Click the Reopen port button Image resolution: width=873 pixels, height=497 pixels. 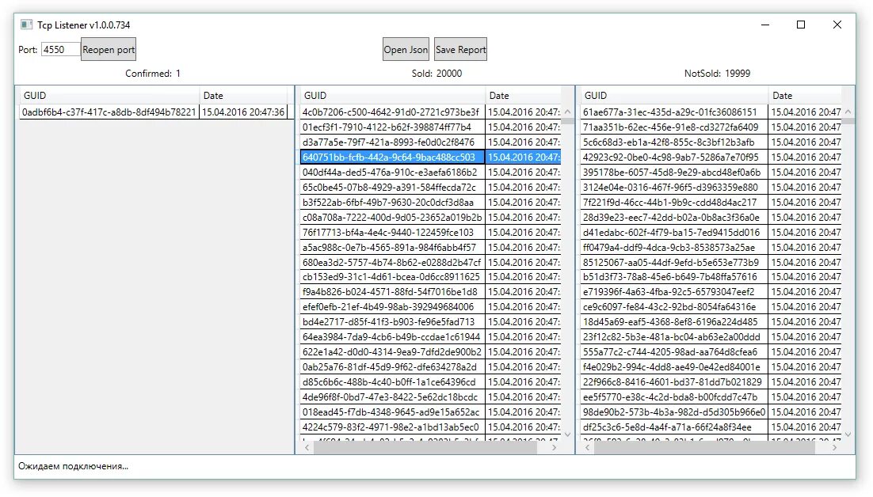pyautogui.click(x=108, y=50)
